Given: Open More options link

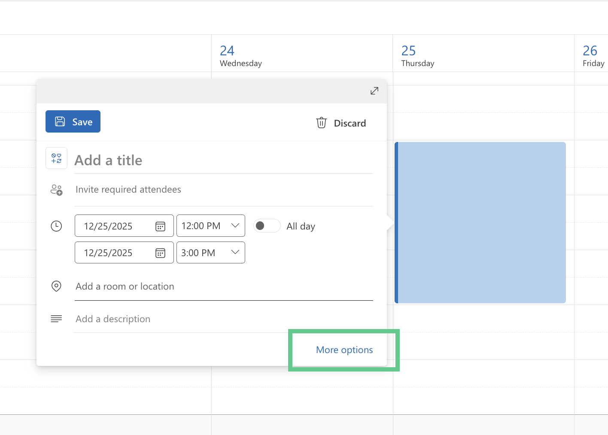Looking at the screenshot, I should pos(344,350).
